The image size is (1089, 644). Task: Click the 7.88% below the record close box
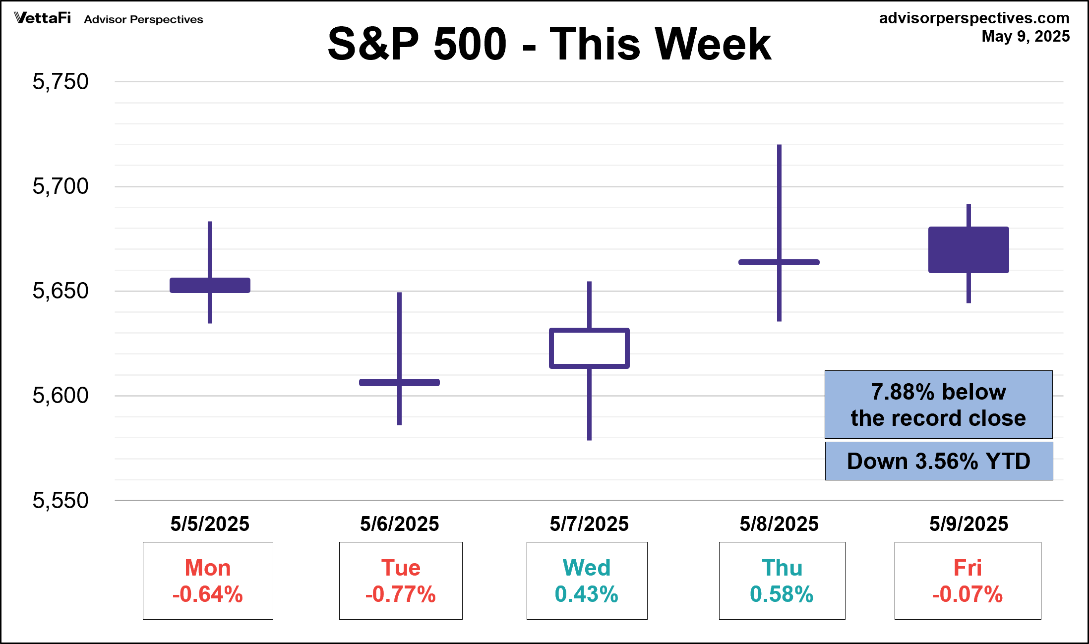(938, 405)
